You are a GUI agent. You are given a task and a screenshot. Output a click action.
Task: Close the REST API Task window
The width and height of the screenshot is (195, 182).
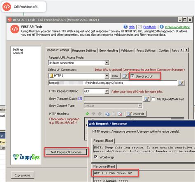coord(190,20)
